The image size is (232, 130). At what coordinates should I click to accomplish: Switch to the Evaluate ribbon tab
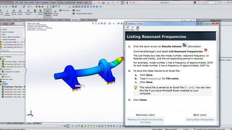pyautogui.click(x=22, y=20)
